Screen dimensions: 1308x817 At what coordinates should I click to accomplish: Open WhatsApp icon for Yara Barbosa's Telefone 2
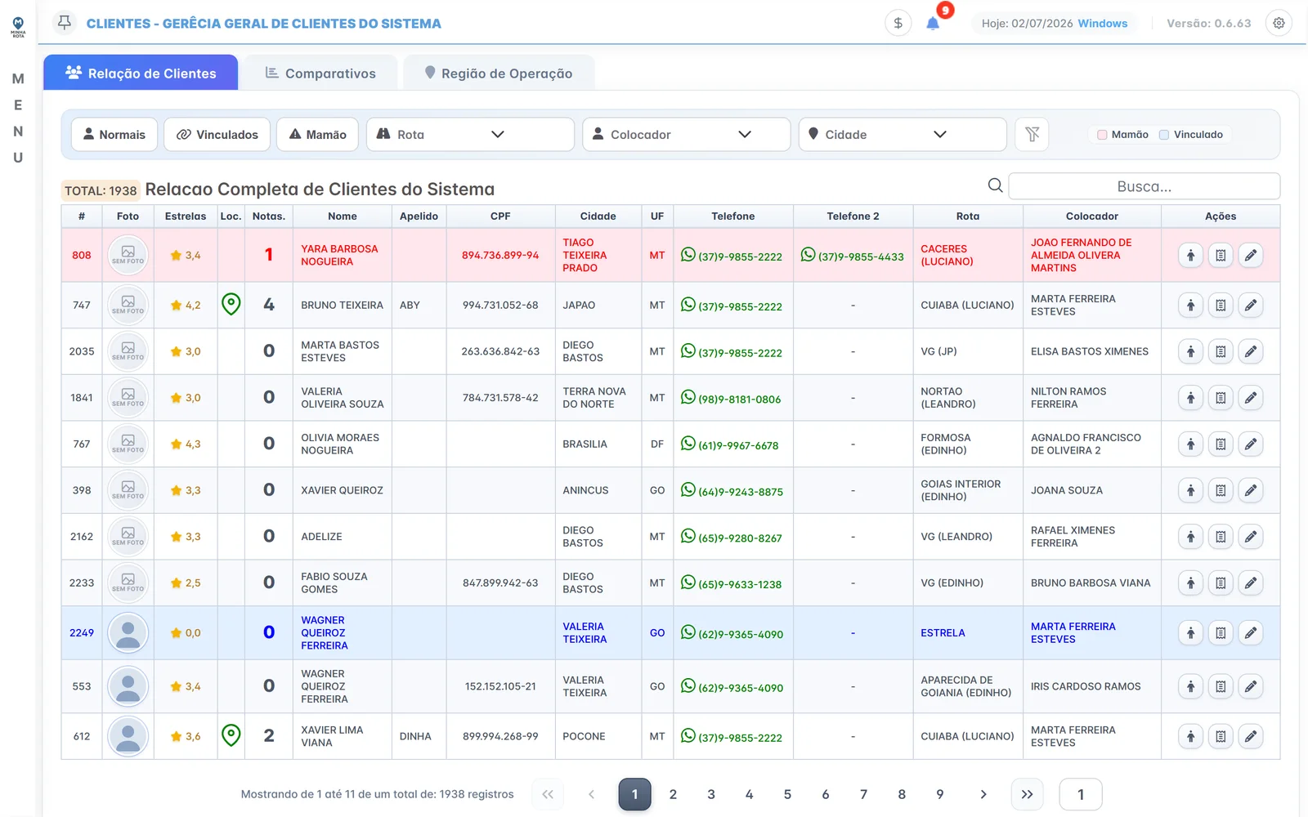tap(808, 255)
